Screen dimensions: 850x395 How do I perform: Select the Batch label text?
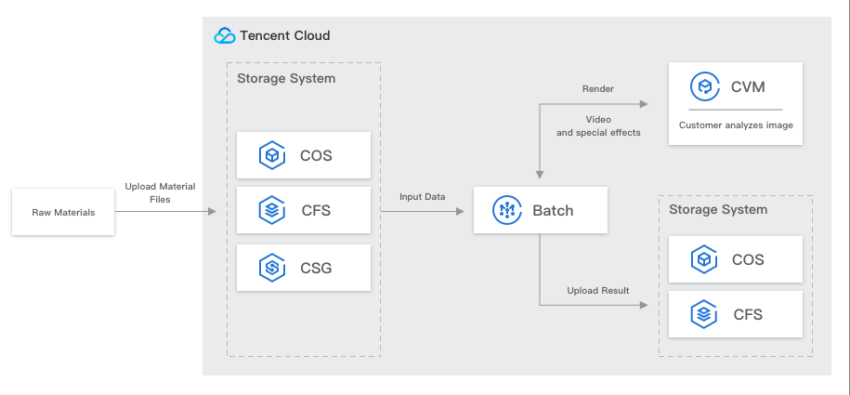(553, 211)
